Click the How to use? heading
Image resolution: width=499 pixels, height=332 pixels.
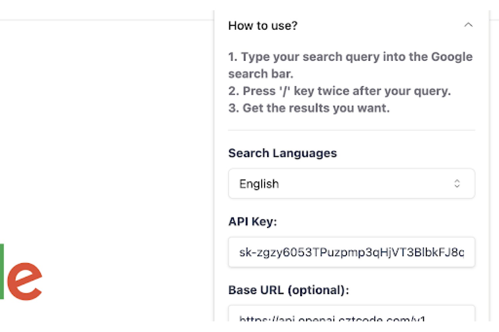pyautogui.click(x=263, y=26)
